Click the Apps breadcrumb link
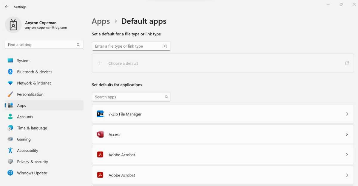This screenshot has width=358, height=186. [x=101, y=21]
